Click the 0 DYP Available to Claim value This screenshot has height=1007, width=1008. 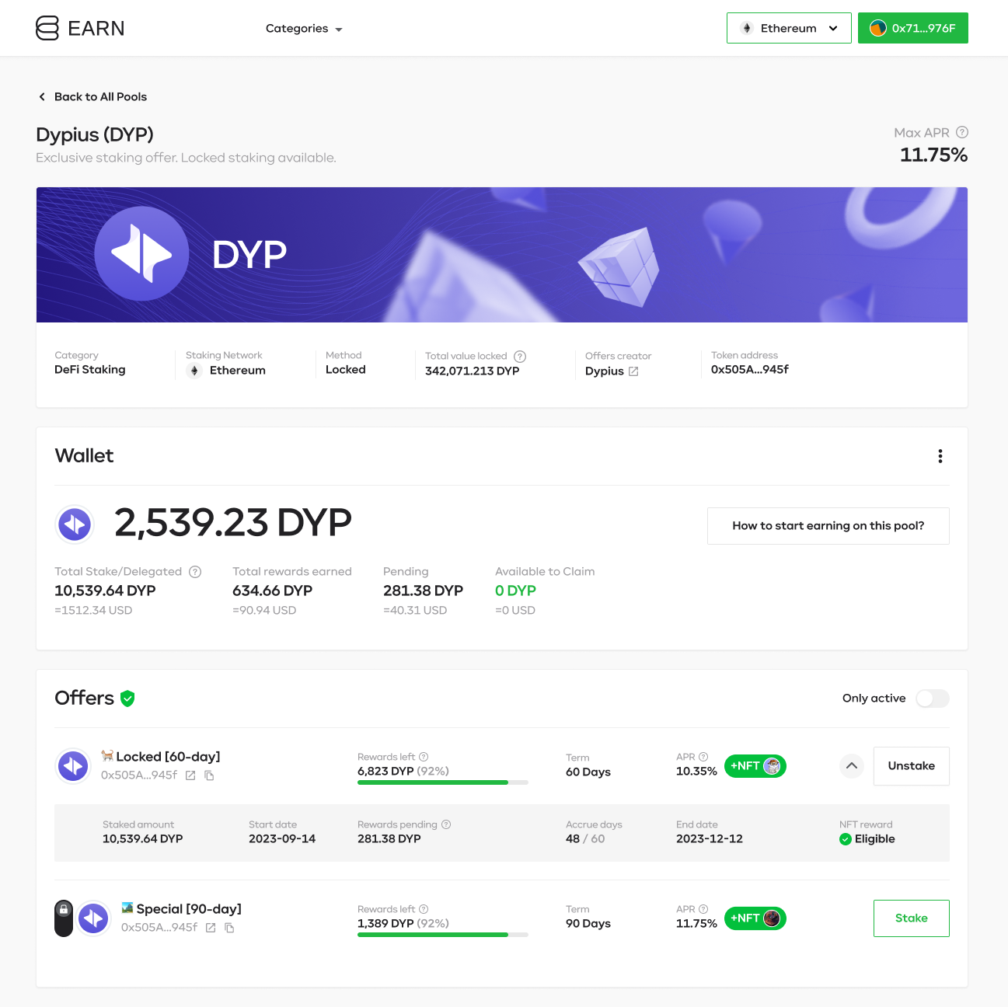click(x=515, y=591)
